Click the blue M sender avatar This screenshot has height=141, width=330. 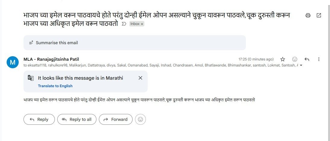tap(13, 62)
